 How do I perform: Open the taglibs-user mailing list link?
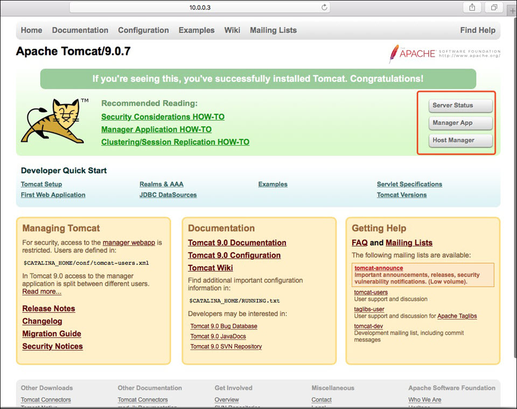[x=369, y=309]
